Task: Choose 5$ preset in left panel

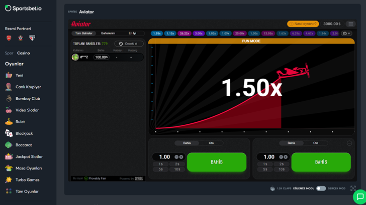Action: [x=160, y=169]
